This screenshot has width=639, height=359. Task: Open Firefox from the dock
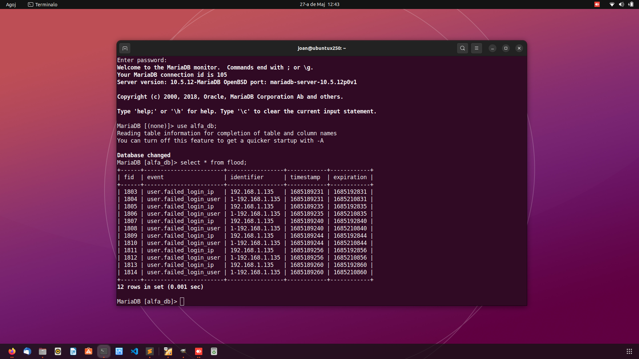(x=12, y=351)
